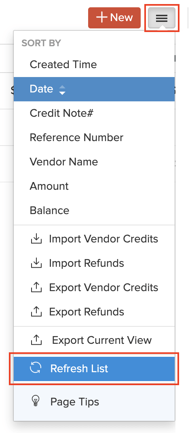The width and height of the screenshot is (190, 433).
Task: Open Page Tips
Action: click(94, 402)
